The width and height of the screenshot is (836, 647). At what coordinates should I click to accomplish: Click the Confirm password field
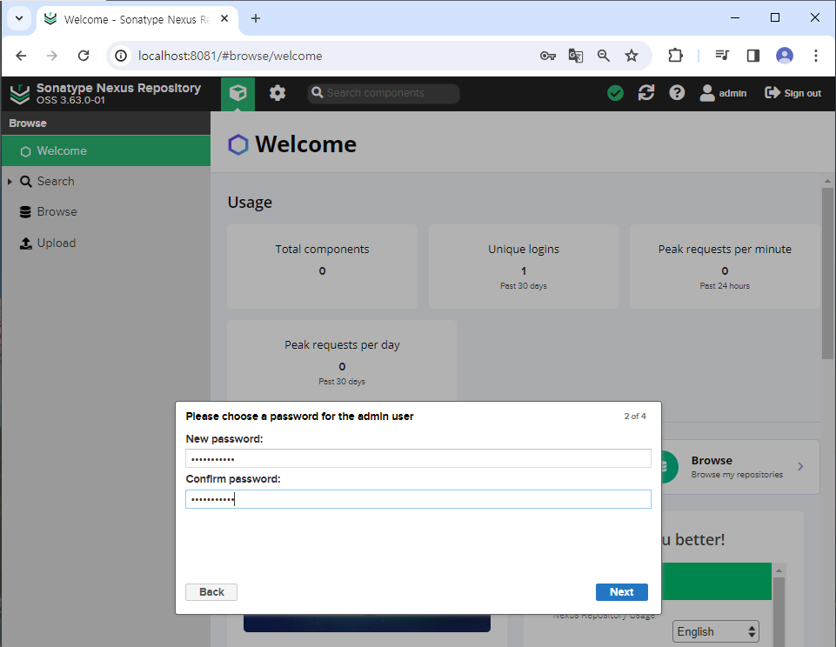point(418,499)
